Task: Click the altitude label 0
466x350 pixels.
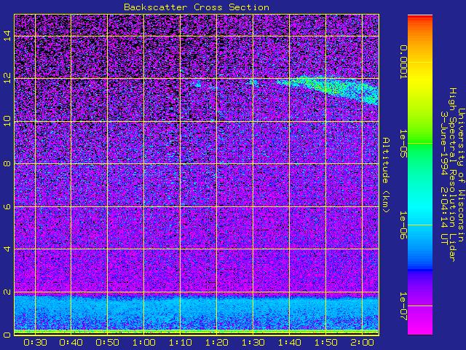Action: [x=7, y=335]
